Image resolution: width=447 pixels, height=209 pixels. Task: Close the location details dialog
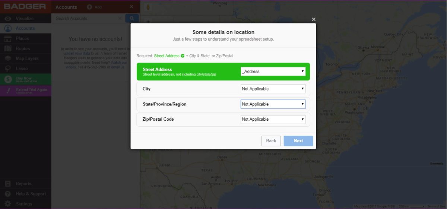(314, 19)
